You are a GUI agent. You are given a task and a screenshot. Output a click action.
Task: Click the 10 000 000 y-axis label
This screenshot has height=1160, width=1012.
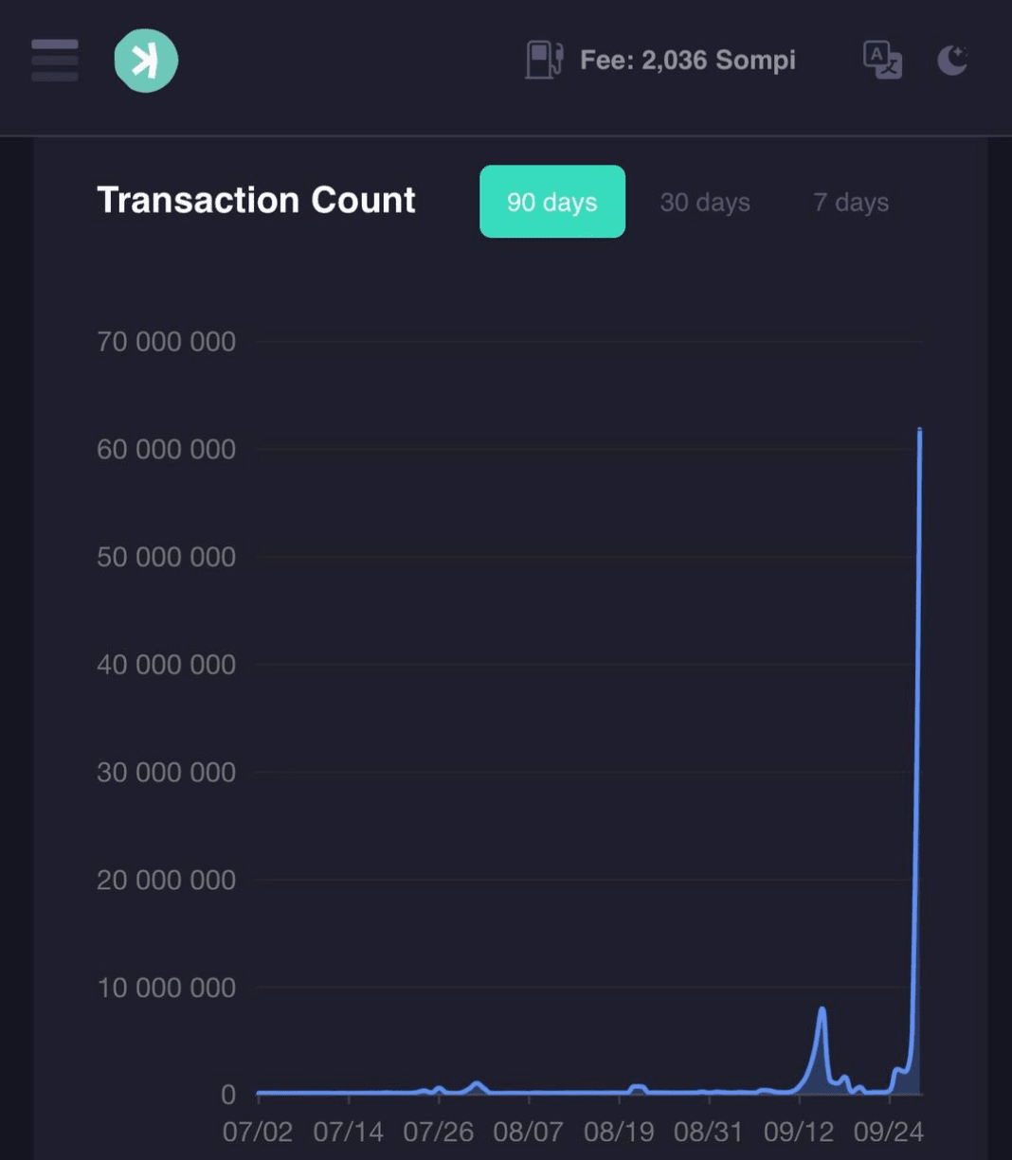(x=166, y=988)
